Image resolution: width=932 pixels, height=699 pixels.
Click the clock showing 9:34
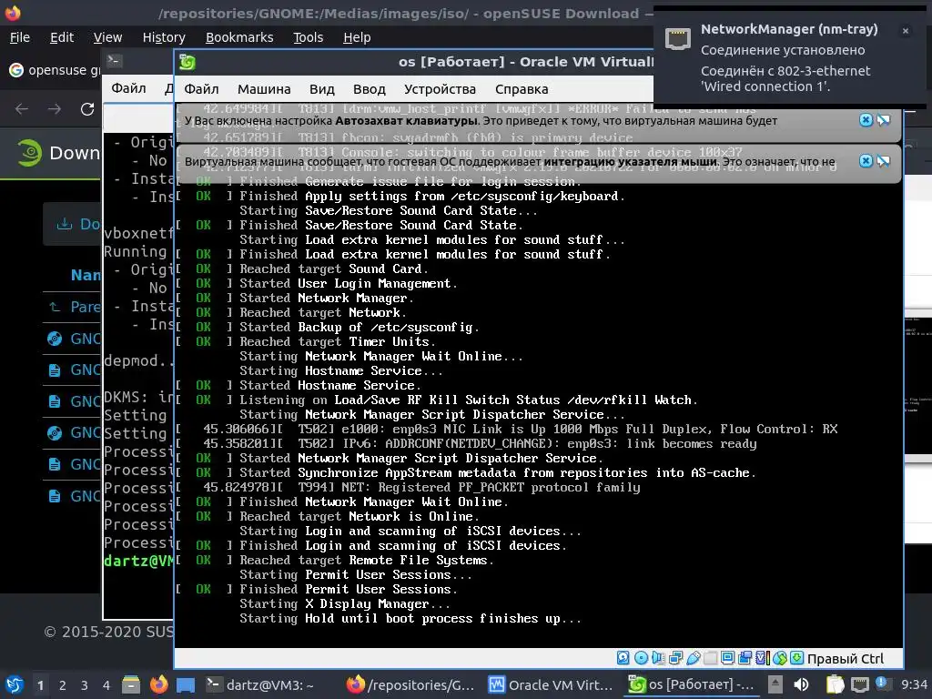[x=914, y=684]
